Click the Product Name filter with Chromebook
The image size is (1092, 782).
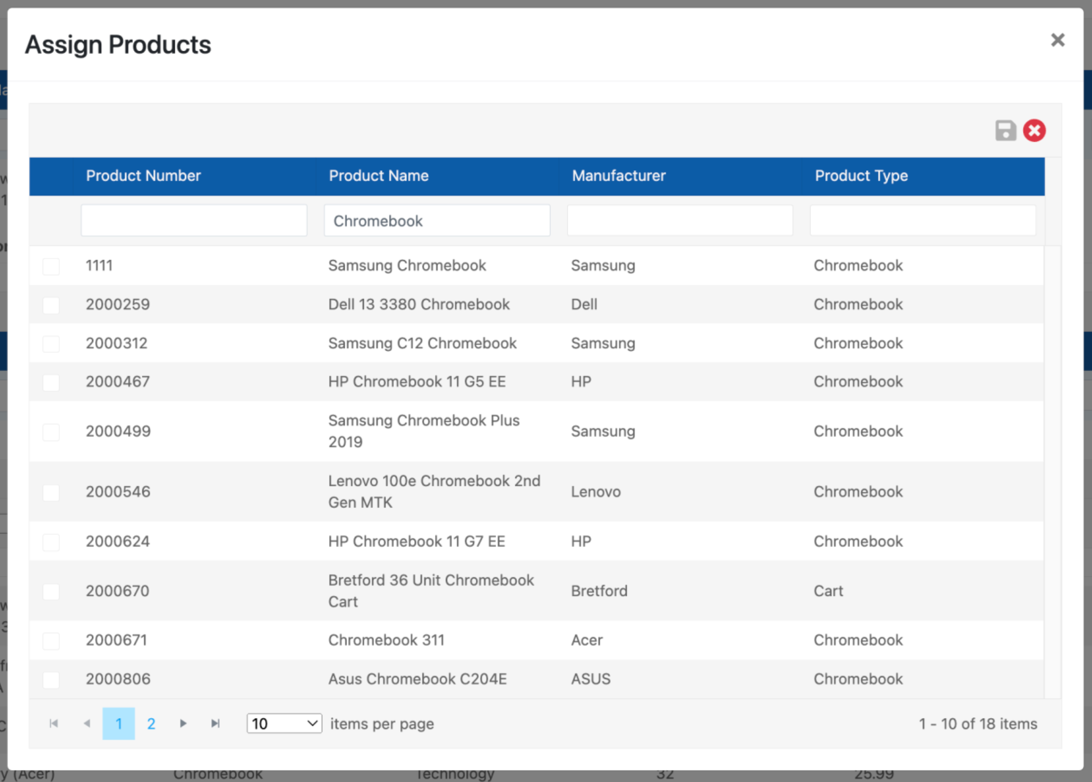437,221
